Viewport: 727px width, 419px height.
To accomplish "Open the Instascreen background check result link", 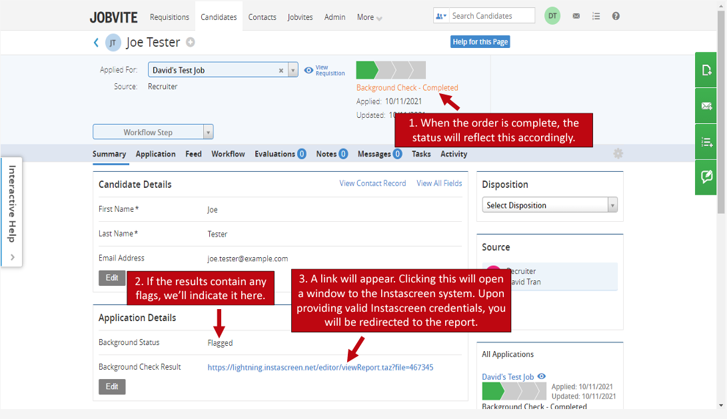I will pyautogui.click(x=320, y=367).
